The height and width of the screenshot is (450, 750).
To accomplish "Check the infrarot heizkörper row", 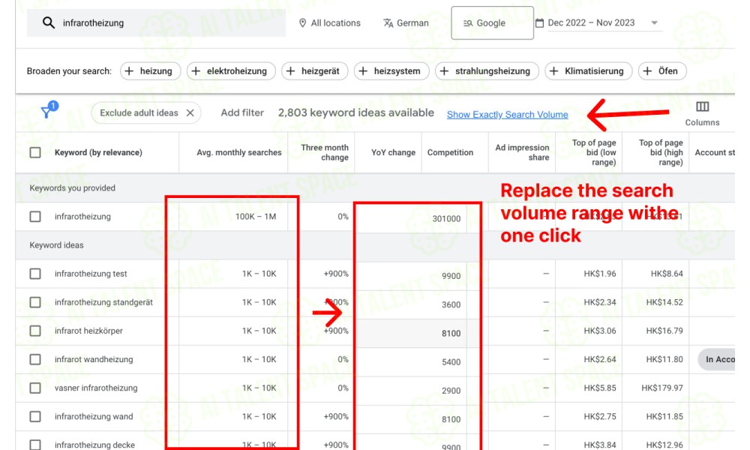I will (35, 331).
